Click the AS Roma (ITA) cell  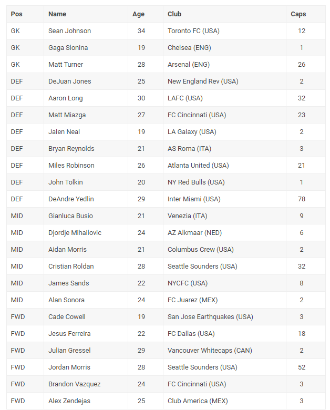(189, 149)
